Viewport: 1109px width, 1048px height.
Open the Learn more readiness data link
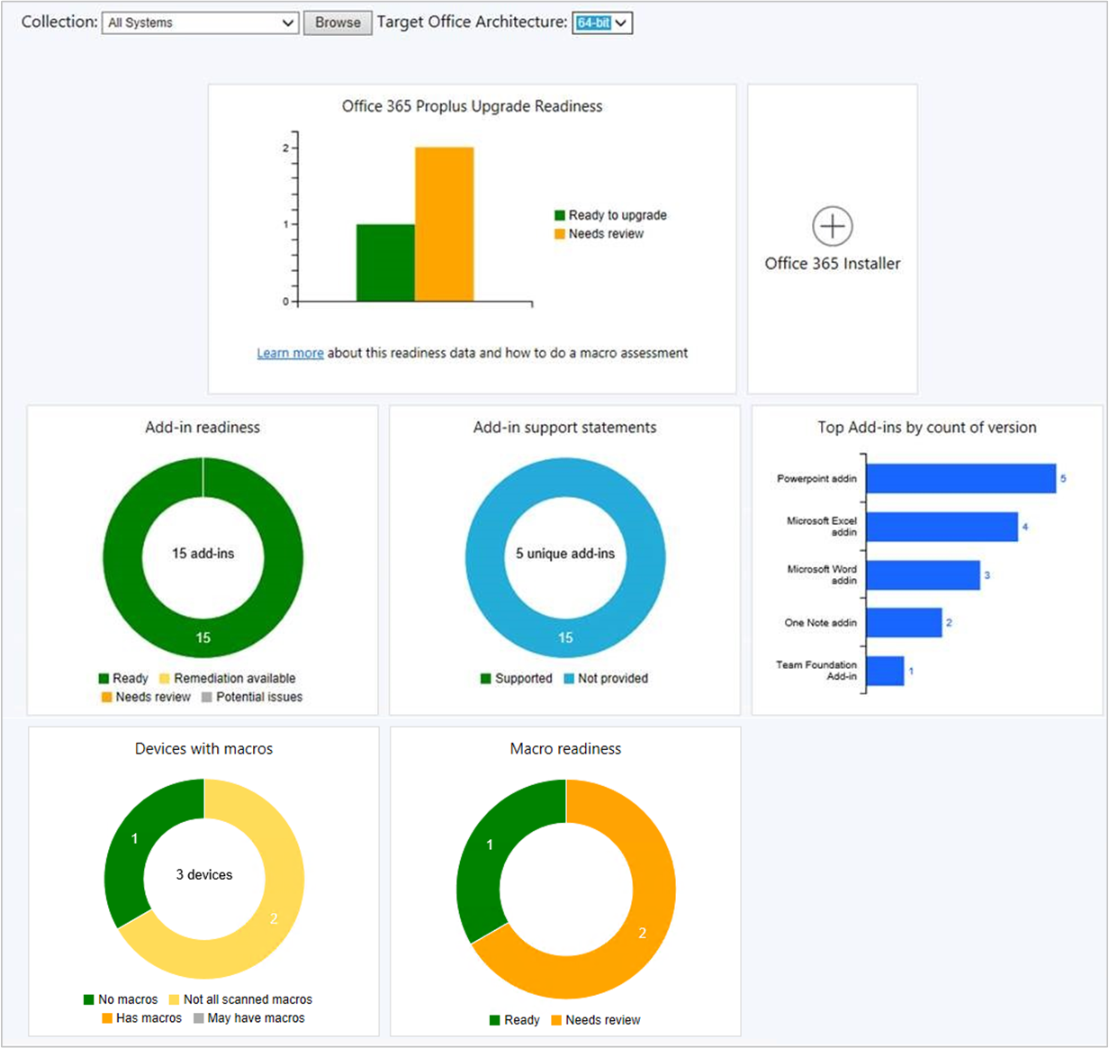point(290,353)
